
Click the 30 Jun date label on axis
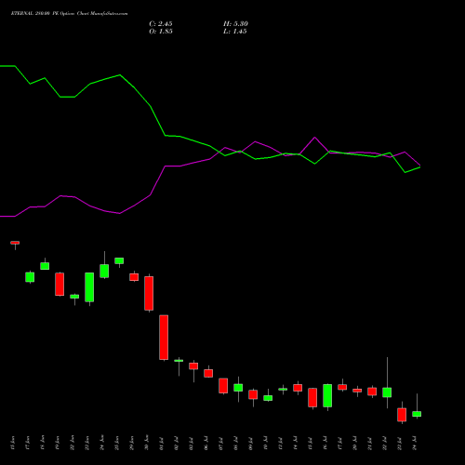(146, 444)
